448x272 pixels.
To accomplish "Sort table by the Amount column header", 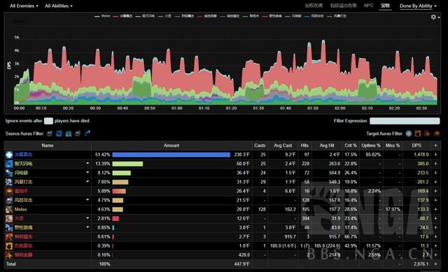I will (x=171, y=145).
